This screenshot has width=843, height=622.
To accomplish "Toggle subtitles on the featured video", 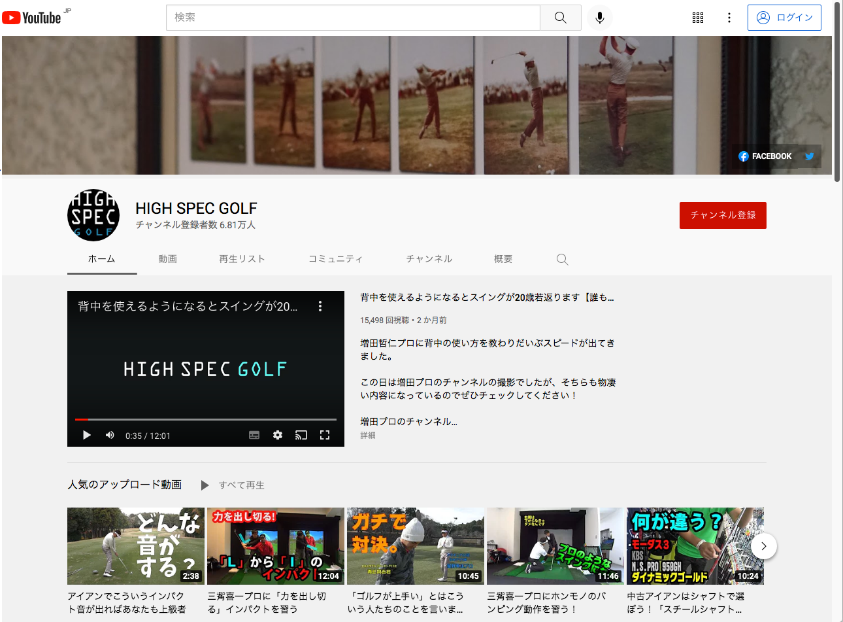I will (x=254, y=435).
